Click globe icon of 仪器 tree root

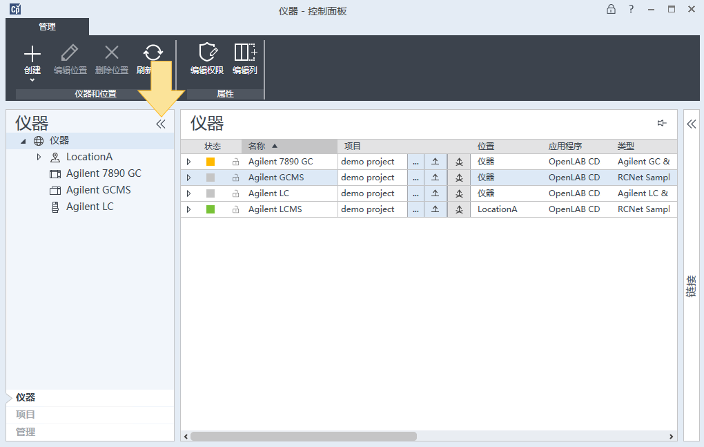pos(39,141)
